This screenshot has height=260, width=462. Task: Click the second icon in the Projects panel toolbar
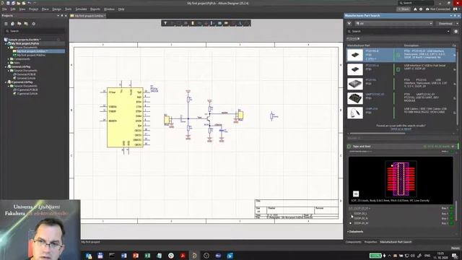pos(12,24)
